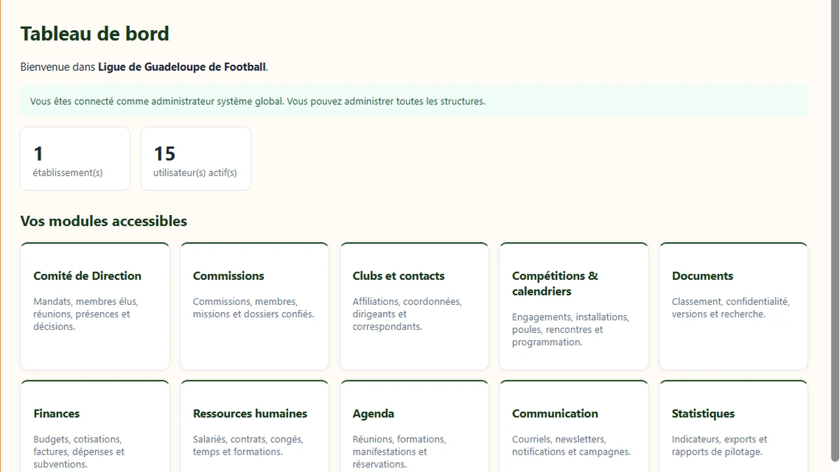Click the 'Vos modules accessibles' heading
The height and width of the screenshot is (472, 840).
[x=104, y=221]
